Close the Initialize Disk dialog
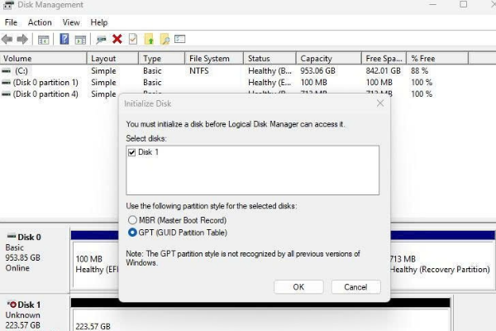This screenshot has height=331, width=496. (x=380, y=103)
